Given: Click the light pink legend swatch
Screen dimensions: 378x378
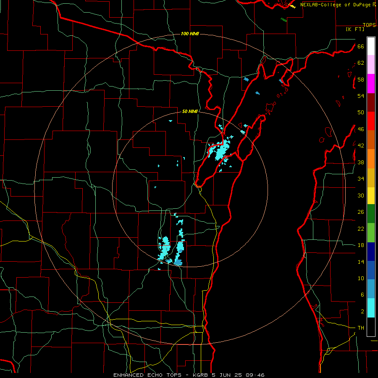Looking at the screenshot, I should [371, 64].
